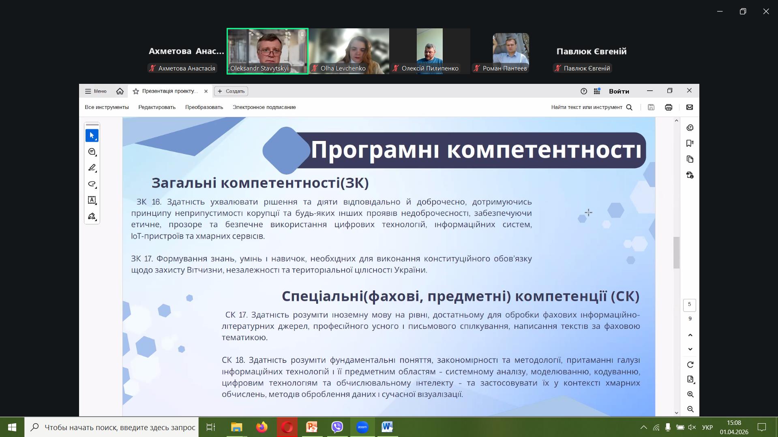
Task: Open Все инструменты panel
Action: point(107,107)
